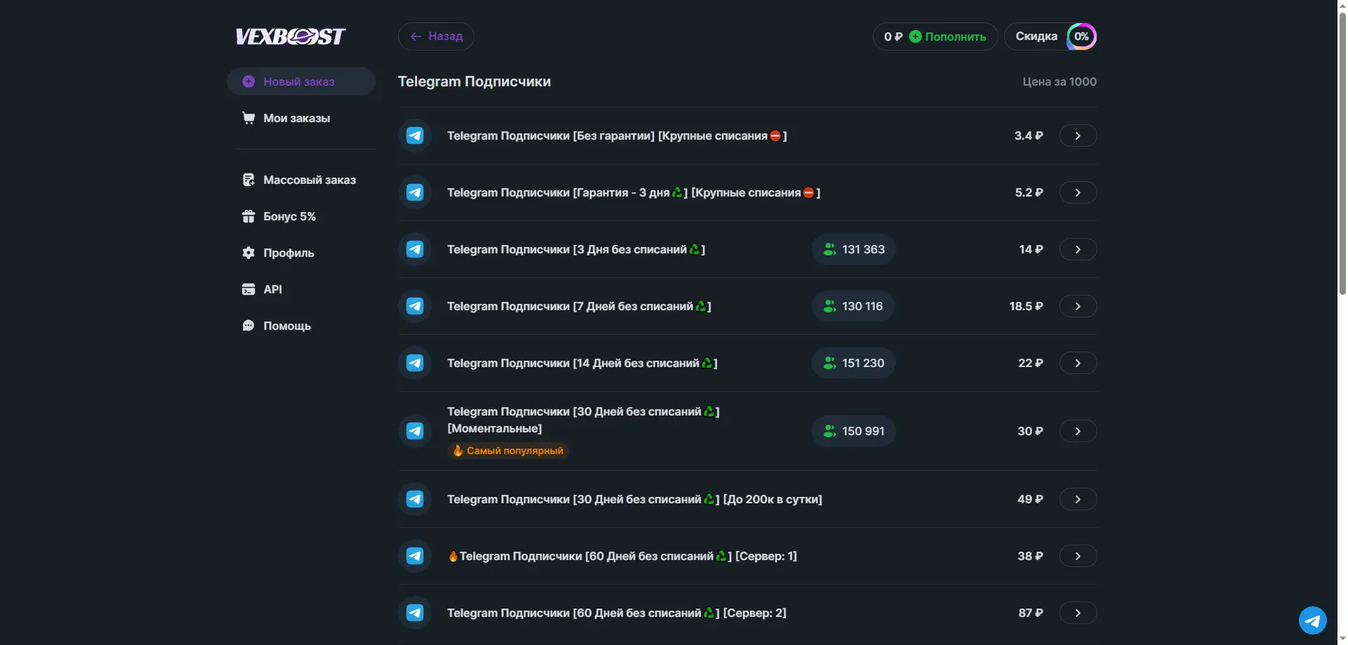
Task: Open the Сервер: 1 service chevron
Action: 1078,556
